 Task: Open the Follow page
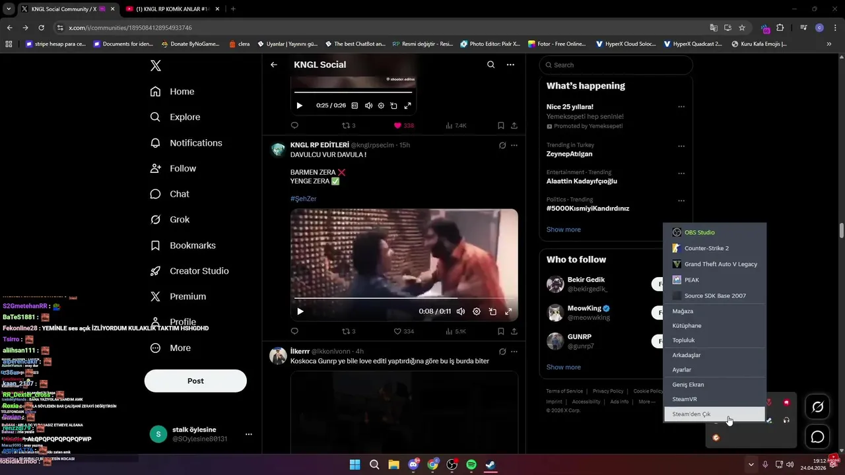[x=173, y=168]
